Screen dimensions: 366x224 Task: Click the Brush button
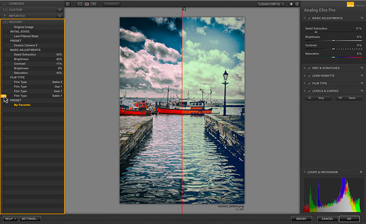301,218
